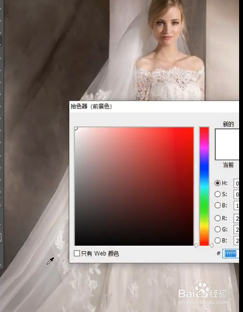Screen dimensions: 243x312
Task: Click the white circle picker marker in color field
Action: pyautogui.click(x=76, y=128)
